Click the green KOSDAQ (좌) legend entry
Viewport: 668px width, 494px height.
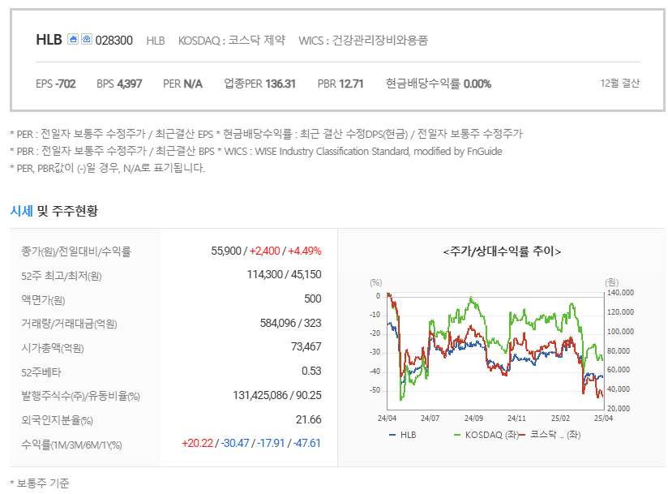(486, 435)
